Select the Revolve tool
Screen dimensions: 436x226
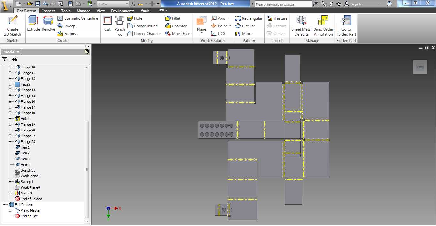pos(49,24)
